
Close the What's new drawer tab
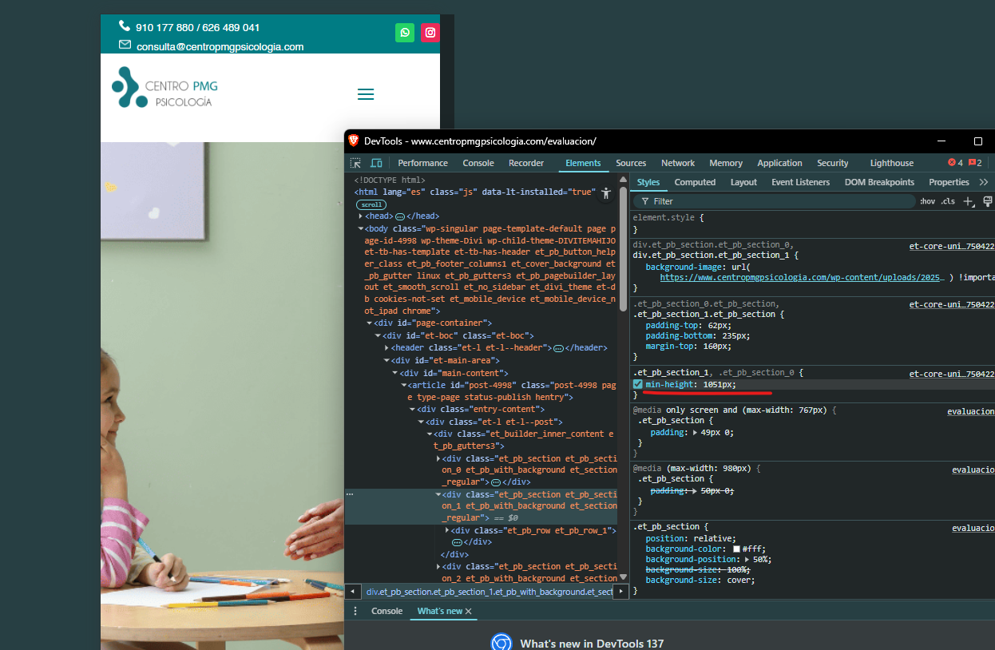pos(469,611)
